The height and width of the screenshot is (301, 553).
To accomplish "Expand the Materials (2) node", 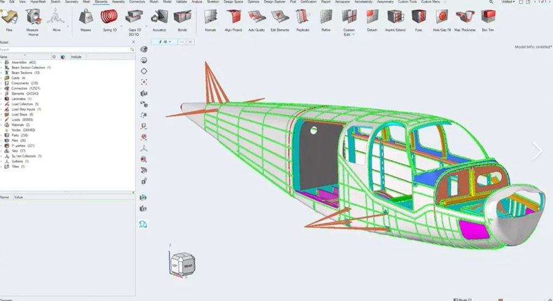I will tap(1, 125).
